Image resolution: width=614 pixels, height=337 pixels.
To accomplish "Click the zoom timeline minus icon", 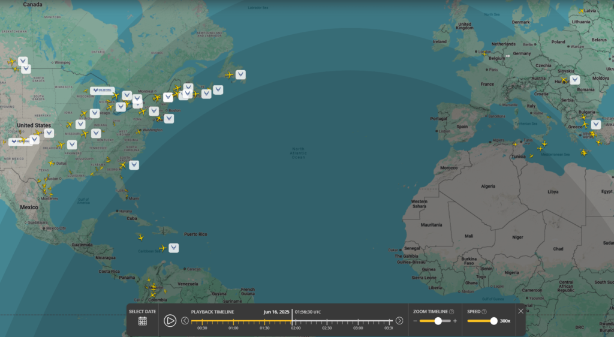I will [x=416, y=321].
